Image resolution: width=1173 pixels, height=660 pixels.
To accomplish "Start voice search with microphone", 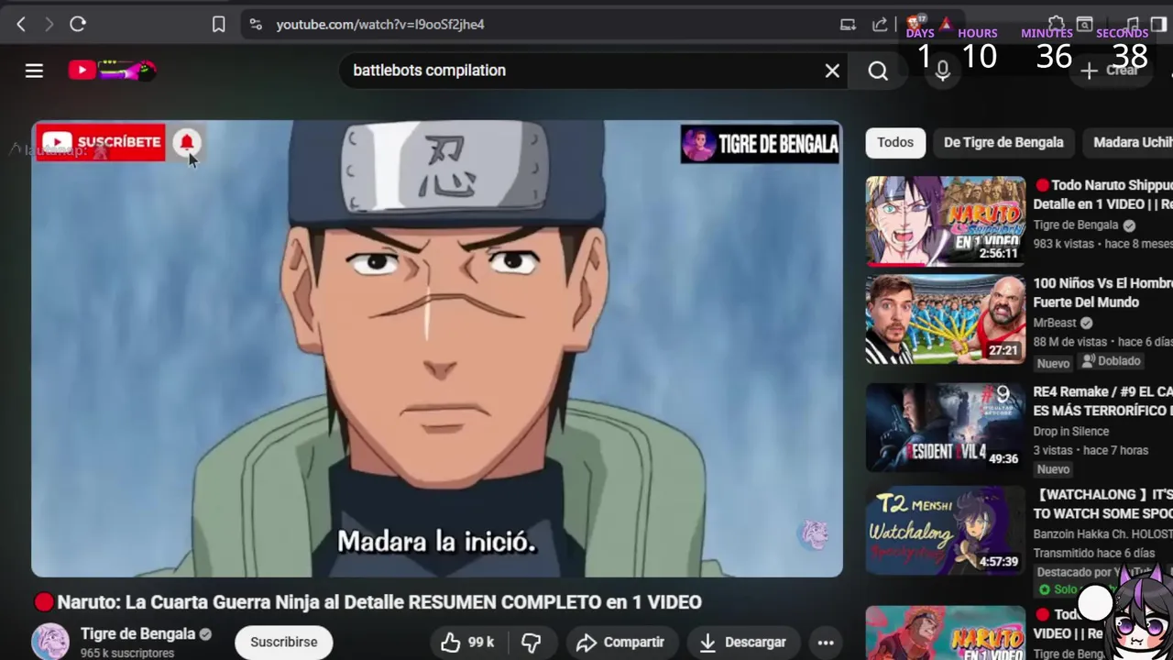I will coord(943,71).
